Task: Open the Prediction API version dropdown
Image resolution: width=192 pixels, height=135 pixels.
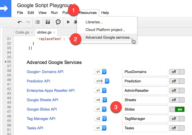Action: (x=102, y=81)
